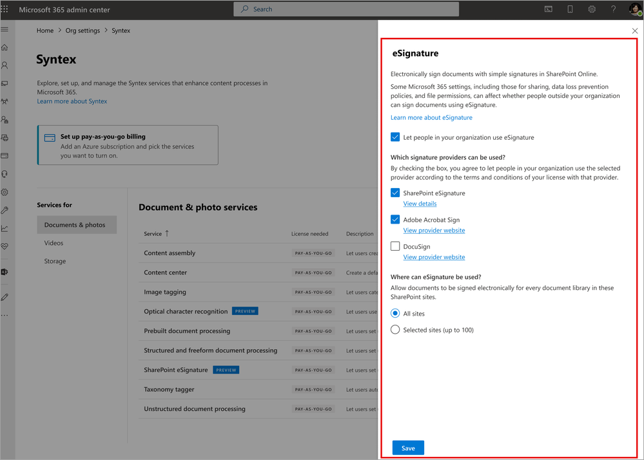Select Selected sites (up to 100) option

(x=395, y=330)
